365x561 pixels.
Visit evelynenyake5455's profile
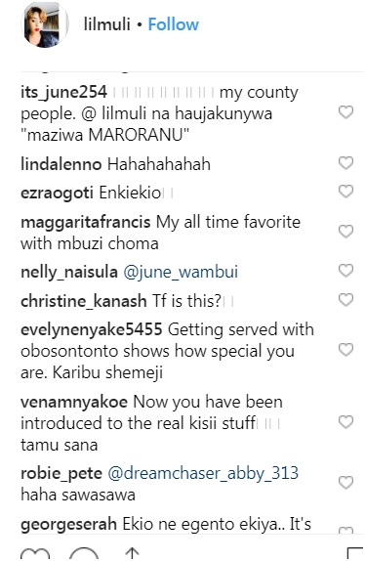(92, 329)
